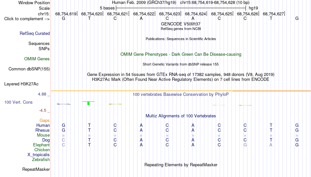Click the GTEx Gene Expression track title
Image resolution: width=311 pixels, height=177 pixels.
click(x=181, y=74)
